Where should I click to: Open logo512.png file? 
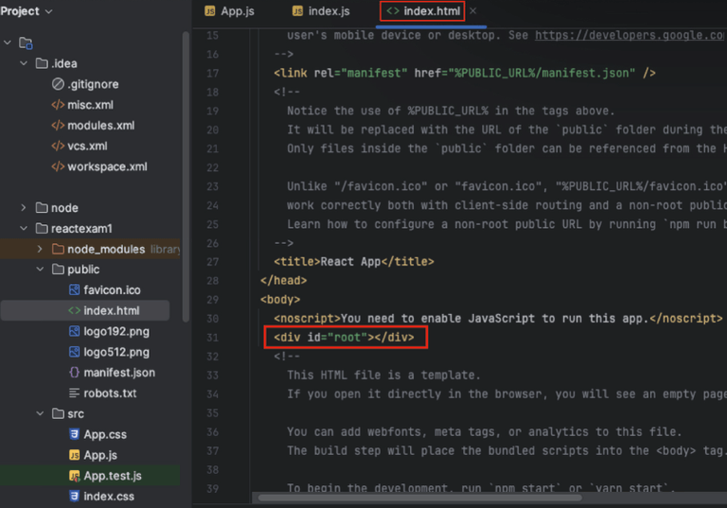(x=116, y=352)
